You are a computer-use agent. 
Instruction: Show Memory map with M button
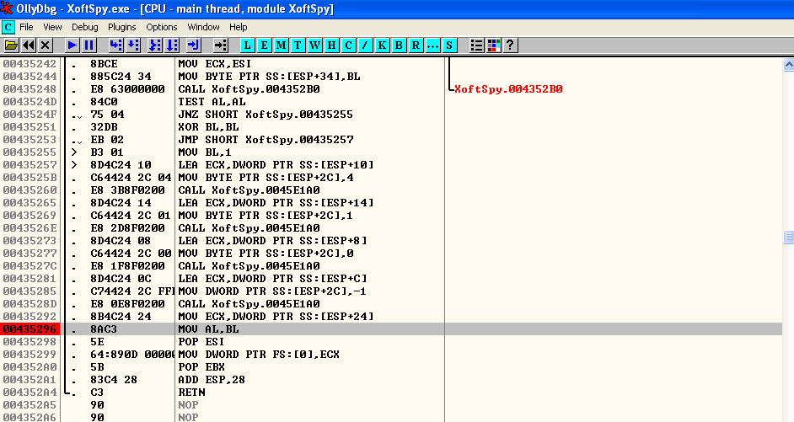point(281,45)
